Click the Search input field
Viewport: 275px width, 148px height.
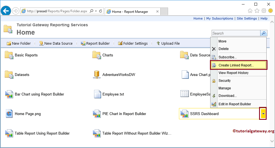(x=236, y=33)
